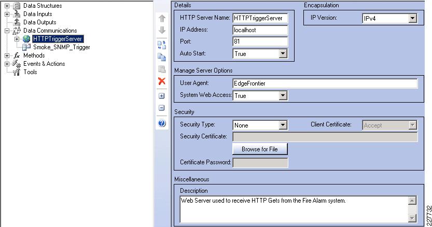Click the collapse all minus icon
Viewport: 432px width, 227px height.
coord(162,108)
